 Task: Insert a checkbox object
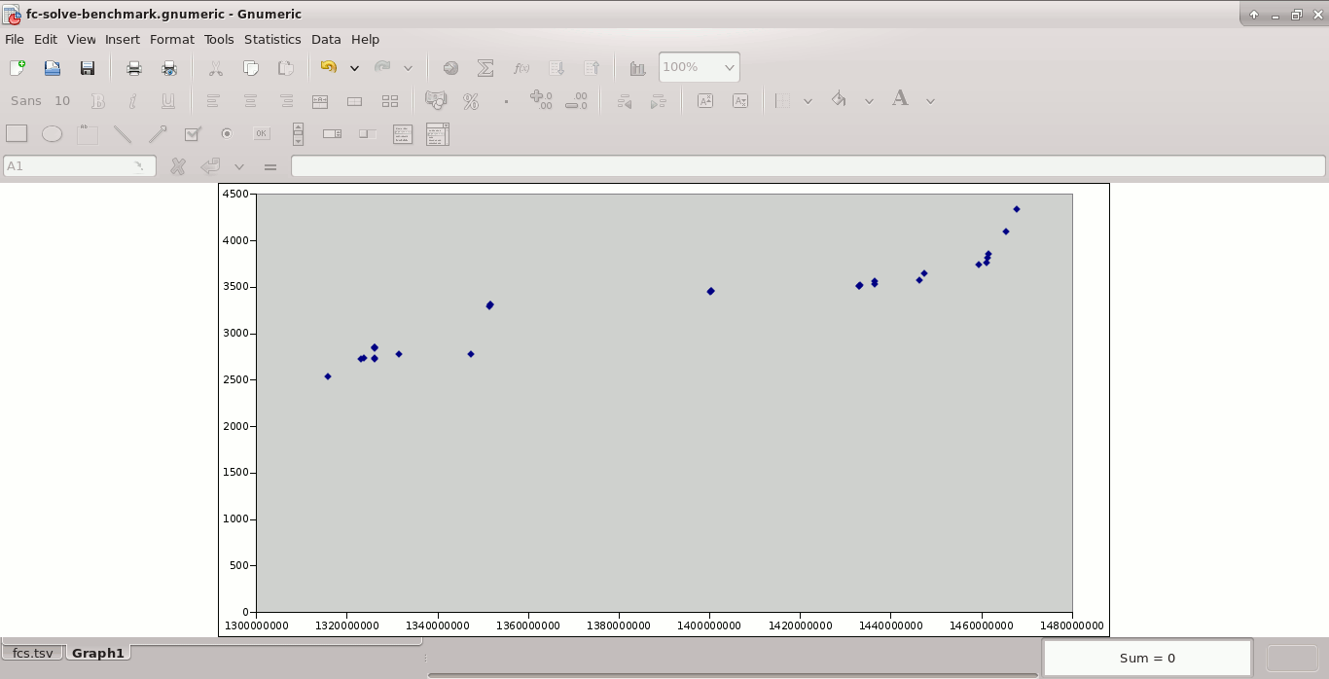pyautogui.click(x=193, y=134)
